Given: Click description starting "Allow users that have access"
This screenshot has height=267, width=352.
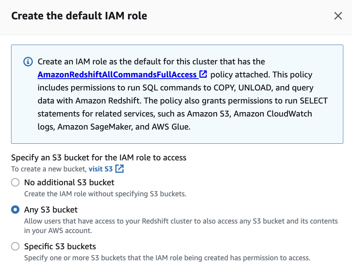Looking at the screenshot, I should coord(181,221).
